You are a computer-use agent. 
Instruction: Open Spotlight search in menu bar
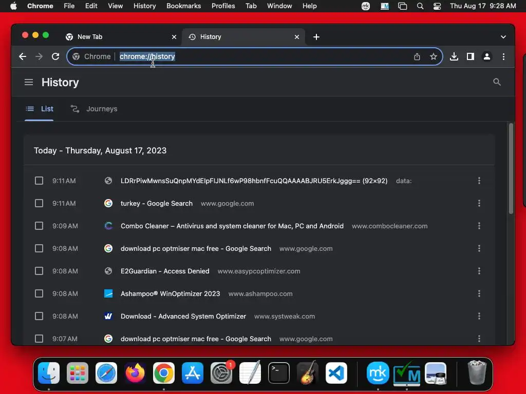[x=420, y=6]
